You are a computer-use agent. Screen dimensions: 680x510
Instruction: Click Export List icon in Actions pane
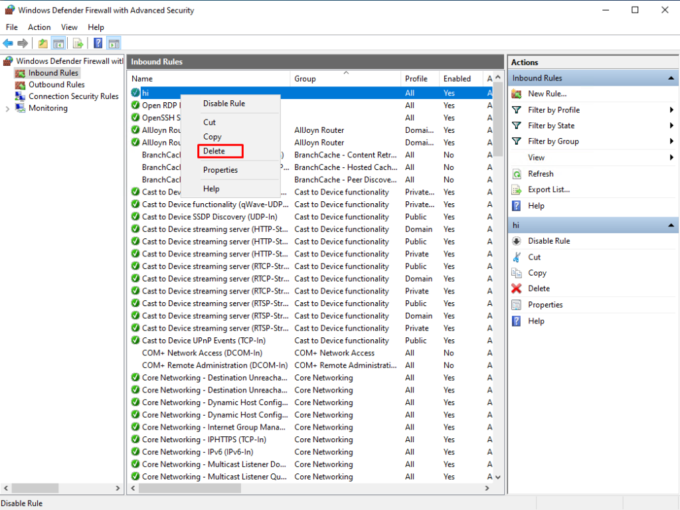click(x=517, y=189)
